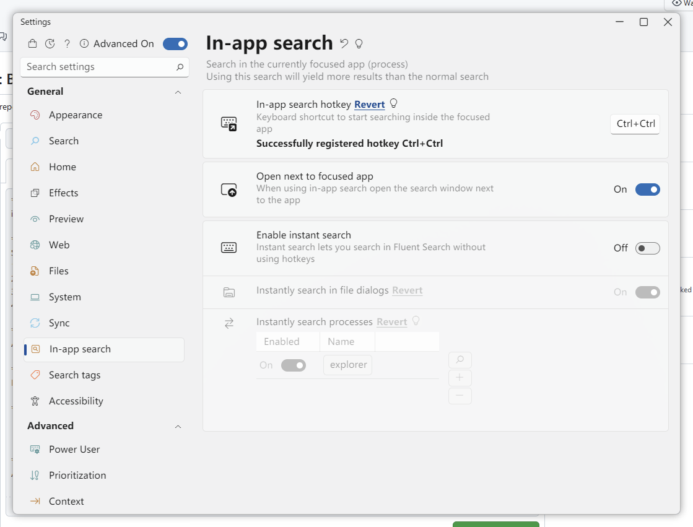Click the lightbulb next to In-app search title
The height and width of the screenshot is (527, 693).
(358, 43)
